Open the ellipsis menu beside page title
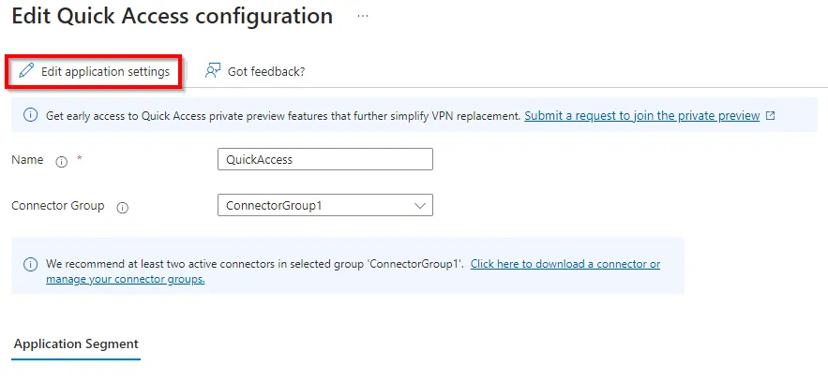The height and width of the screenshot is (380, 828). 362,16
